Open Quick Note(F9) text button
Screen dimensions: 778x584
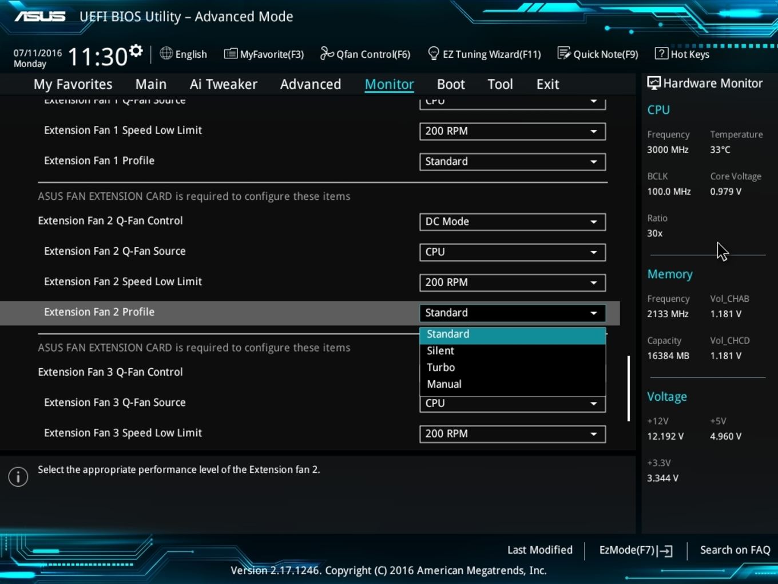[x=606, y=54]
